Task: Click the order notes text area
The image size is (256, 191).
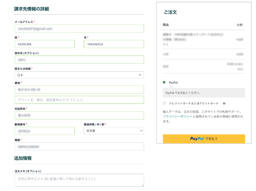Action: (x=79, y=180)
